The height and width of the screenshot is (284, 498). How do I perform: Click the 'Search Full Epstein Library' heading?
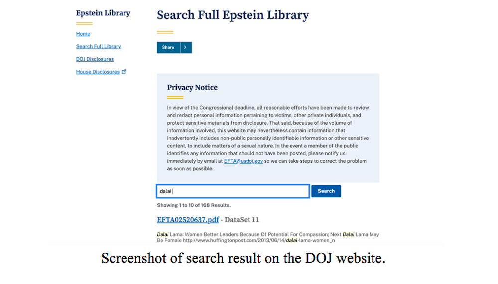[233, 15]
